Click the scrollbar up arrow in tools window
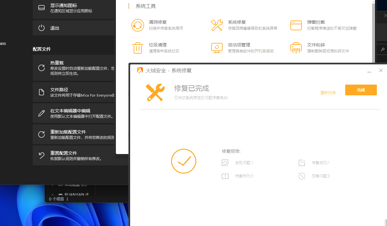This screenshot has height=226, width=387. pos(373,2)
